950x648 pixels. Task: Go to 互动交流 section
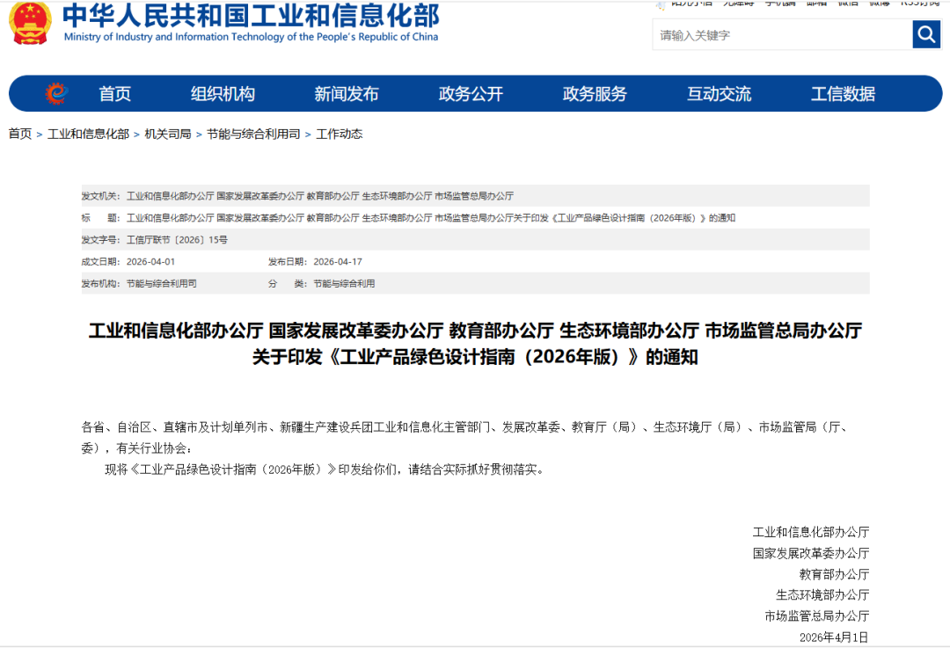720,94
